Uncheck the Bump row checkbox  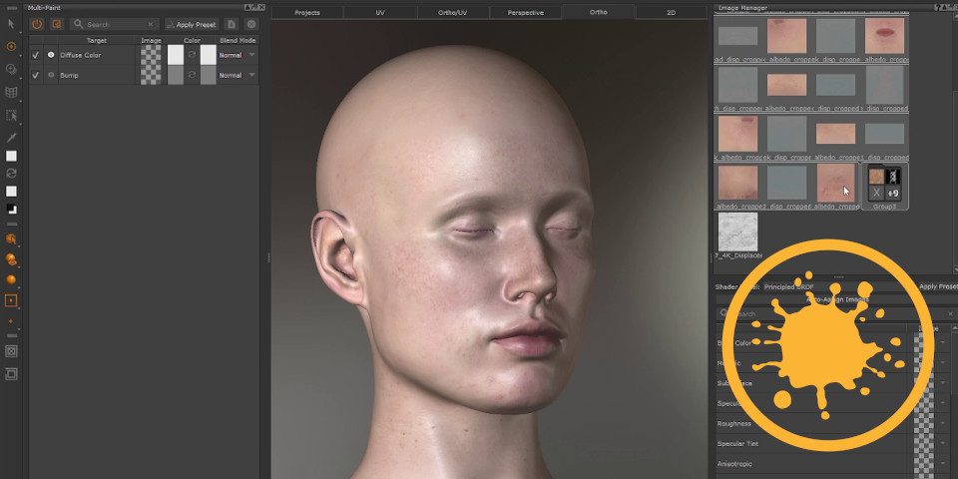(x=36, y=75)
